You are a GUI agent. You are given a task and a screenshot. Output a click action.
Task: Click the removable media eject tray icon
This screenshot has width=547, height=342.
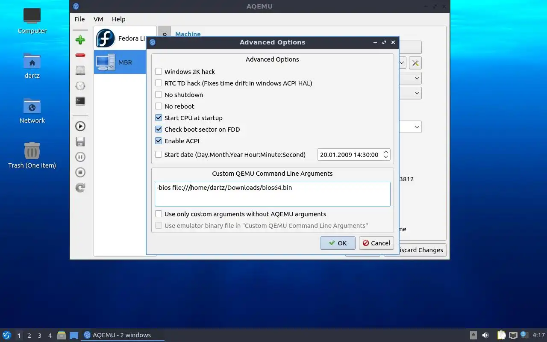473,335
